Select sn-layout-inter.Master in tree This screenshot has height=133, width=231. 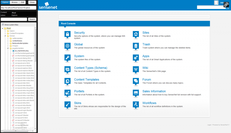23,85
